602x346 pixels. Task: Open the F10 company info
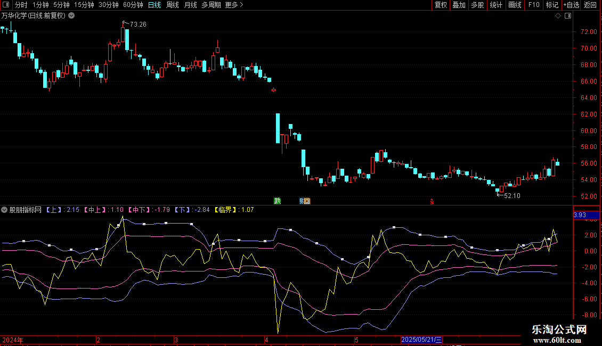click(534, 5)
